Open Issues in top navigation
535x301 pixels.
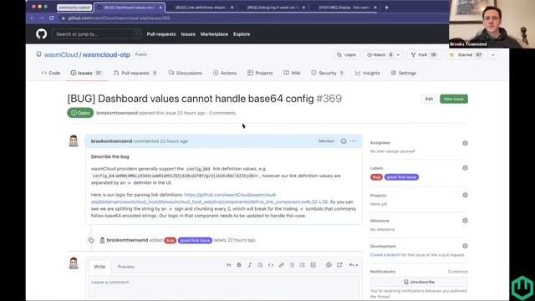pyautogui.click(x=188, y=34)
